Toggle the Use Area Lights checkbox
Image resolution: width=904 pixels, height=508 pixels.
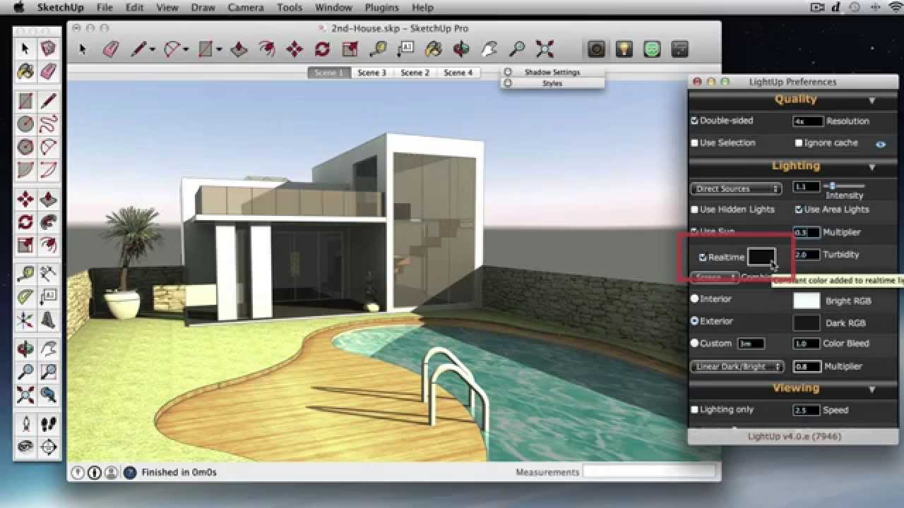tap(799, 210)
